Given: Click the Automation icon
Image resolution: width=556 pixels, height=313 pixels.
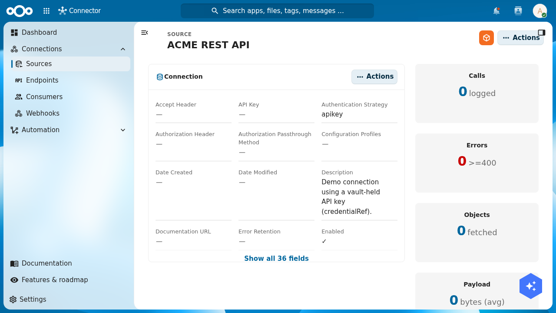Looking at the screenshot, I should [x=14, y=130].
